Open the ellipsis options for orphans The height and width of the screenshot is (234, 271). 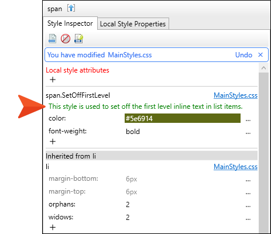tap(248, 206)
